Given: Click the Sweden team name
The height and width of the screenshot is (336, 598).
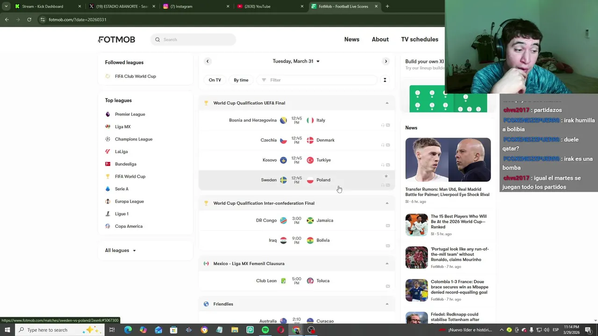Looking at the screenshot, I should [x=269, y=180].
